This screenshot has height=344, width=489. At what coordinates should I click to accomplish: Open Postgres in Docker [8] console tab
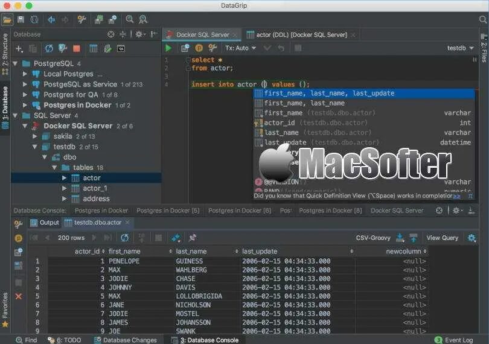(x=330, y=211)
